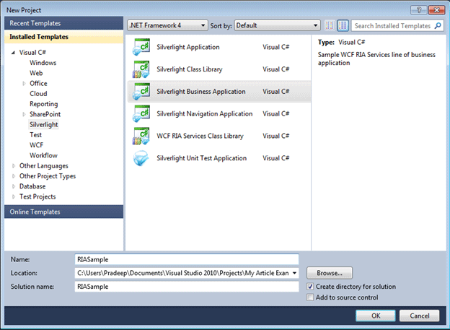Select 'Silverlight Application' template name
Viewport: 450px width, 330px height.
pos(188,47)
